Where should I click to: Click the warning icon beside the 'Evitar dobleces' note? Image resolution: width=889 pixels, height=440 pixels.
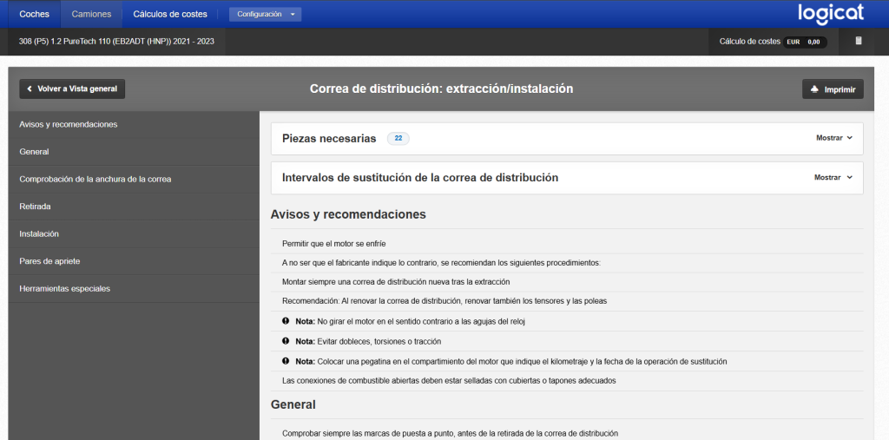click(286, 341)
